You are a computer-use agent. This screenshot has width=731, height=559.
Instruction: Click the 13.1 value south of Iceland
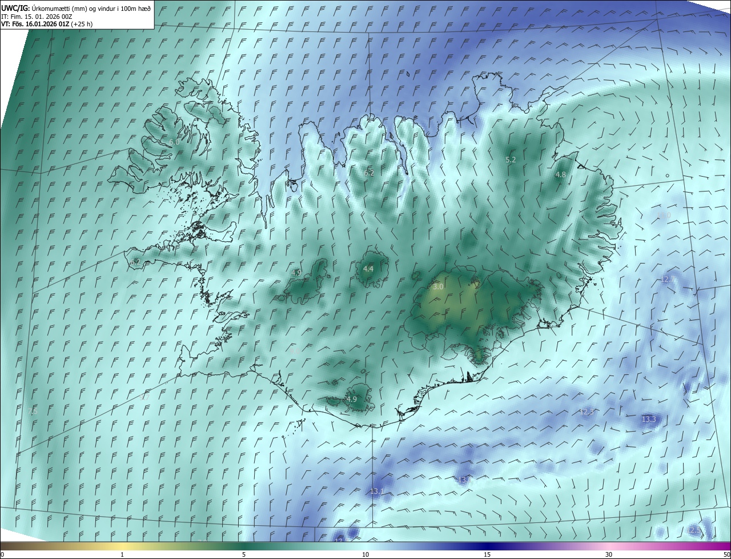pos(377,491)
